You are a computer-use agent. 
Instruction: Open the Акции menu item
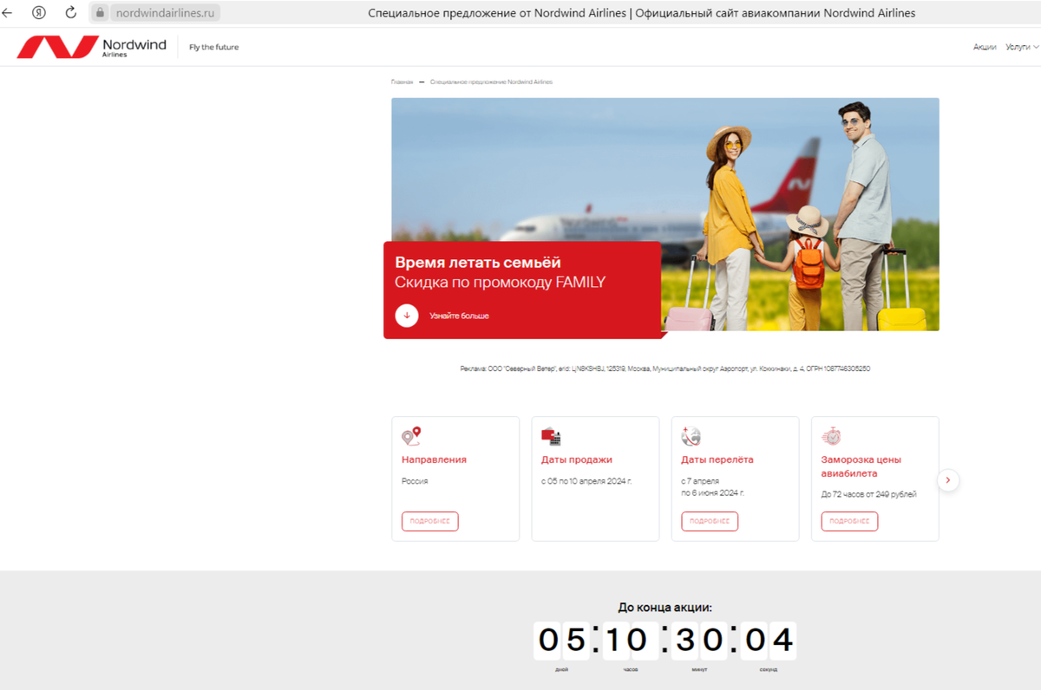(x=985, y=48)
